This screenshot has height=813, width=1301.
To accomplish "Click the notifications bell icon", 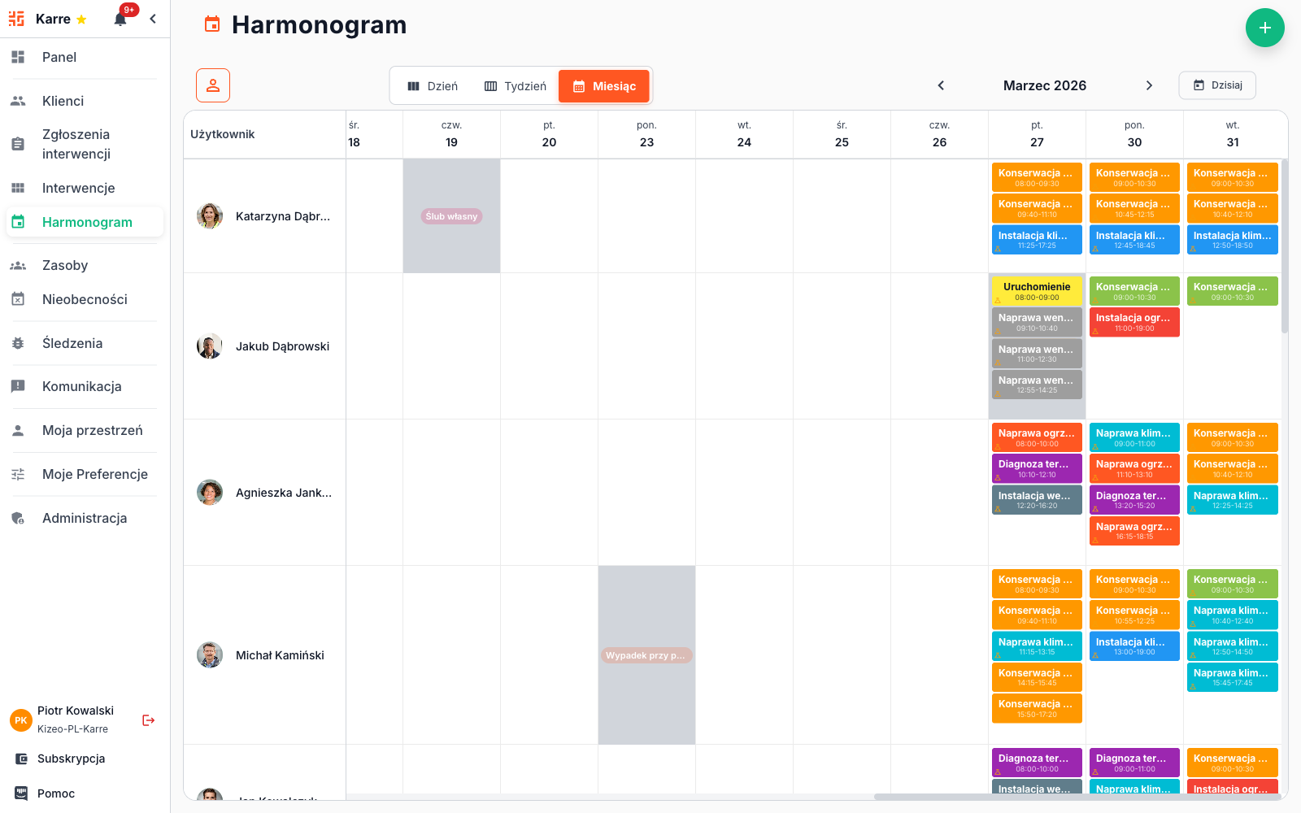I will (120, 20).
